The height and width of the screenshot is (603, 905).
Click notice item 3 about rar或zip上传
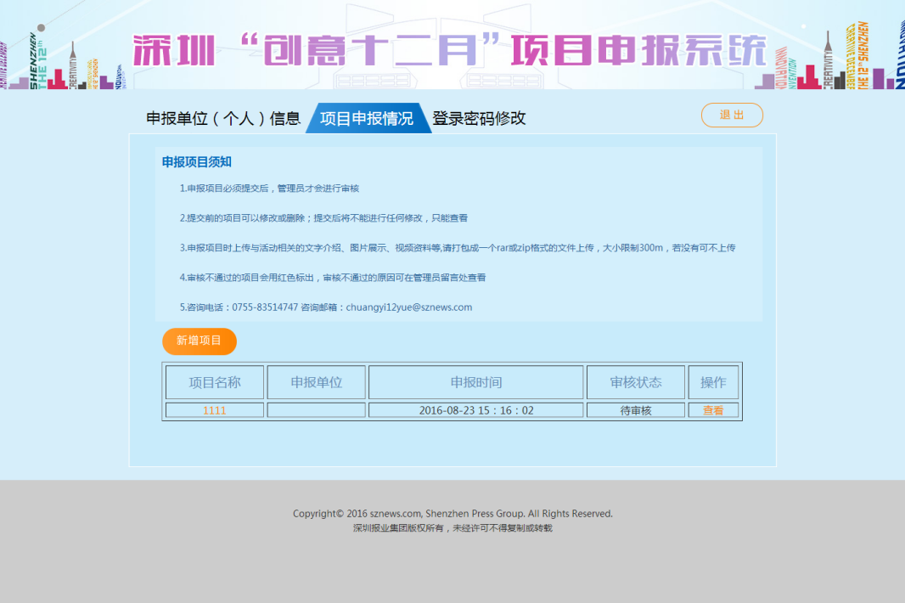458,248
